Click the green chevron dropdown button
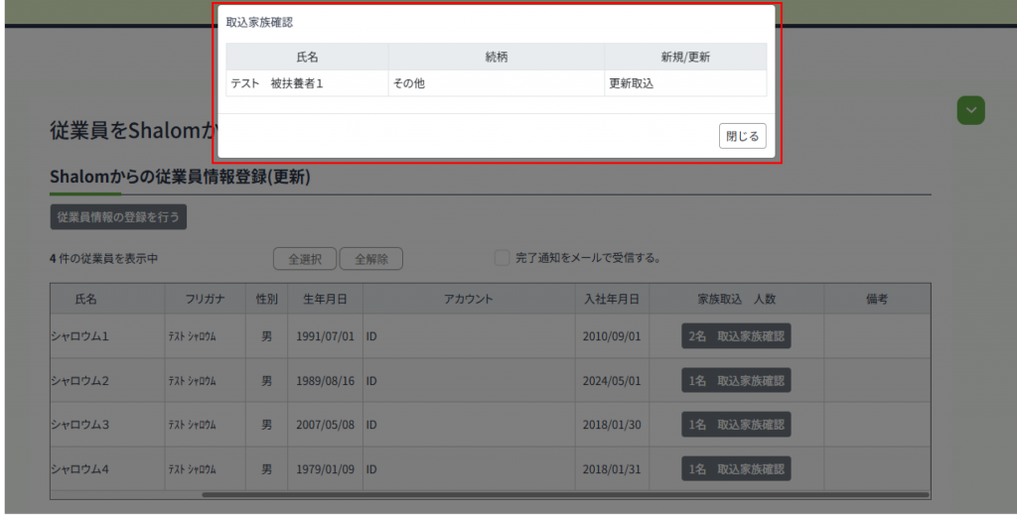The height and width of the screenshot is (515, 1017). [970, 110]
